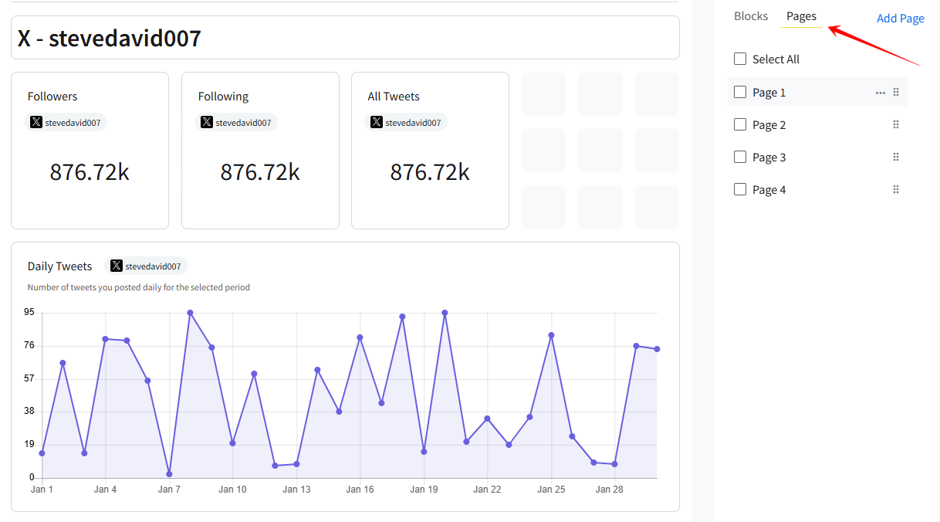Open the Pages tab

(x=801, y=16)
